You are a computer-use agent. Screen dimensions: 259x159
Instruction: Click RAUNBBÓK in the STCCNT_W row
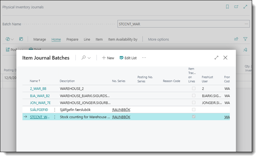[121, 117]
